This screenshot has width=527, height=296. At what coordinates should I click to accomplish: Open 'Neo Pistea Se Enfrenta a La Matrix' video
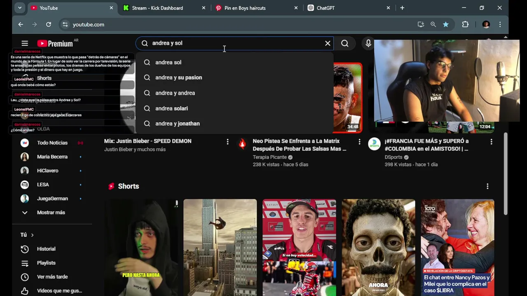[299, 145]
